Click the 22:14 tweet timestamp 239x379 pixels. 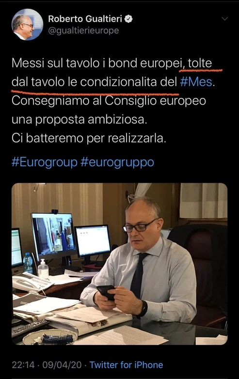pos(23,365)
